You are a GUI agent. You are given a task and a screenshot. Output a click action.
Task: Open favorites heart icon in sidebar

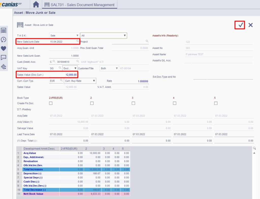tap(4, 48)
